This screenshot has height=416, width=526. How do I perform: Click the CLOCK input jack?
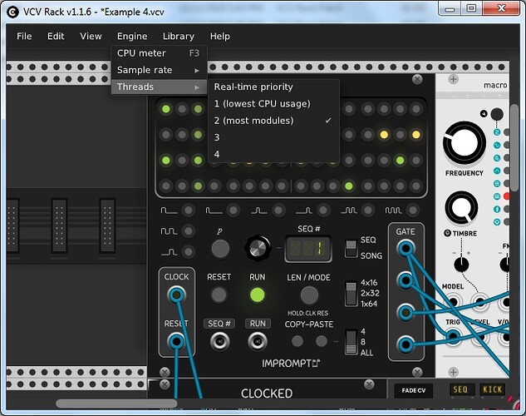(x=176, y=295)
